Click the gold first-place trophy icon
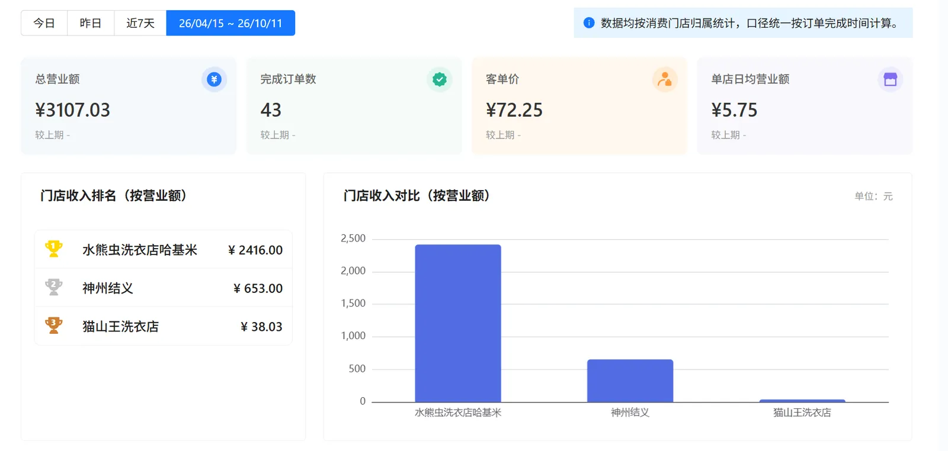The image size is (948, 451). point(54,249)
